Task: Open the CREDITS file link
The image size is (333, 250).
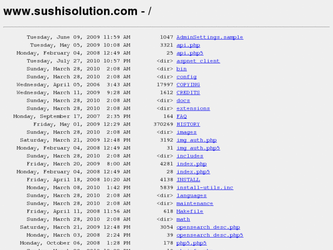Action: pos(188,93)
